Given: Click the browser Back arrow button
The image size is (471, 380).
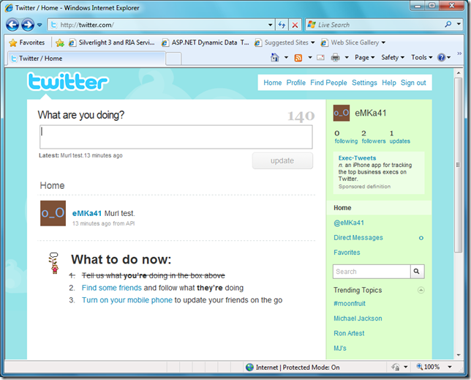Looking at the screenshot, I should [x=12, y=25].
